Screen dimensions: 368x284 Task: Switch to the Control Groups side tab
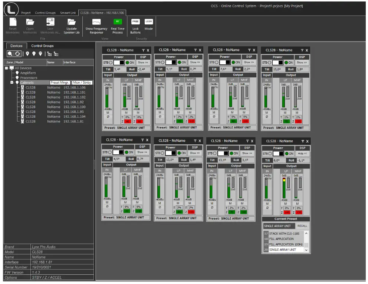tap(42, 46)
